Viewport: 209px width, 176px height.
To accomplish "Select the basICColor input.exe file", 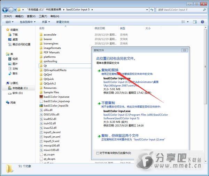I will [x=54, y=97].
